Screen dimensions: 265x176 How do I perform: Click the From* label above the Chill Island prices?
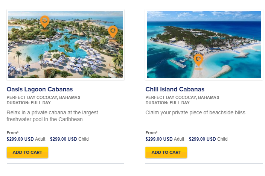(x=151, y=133)
